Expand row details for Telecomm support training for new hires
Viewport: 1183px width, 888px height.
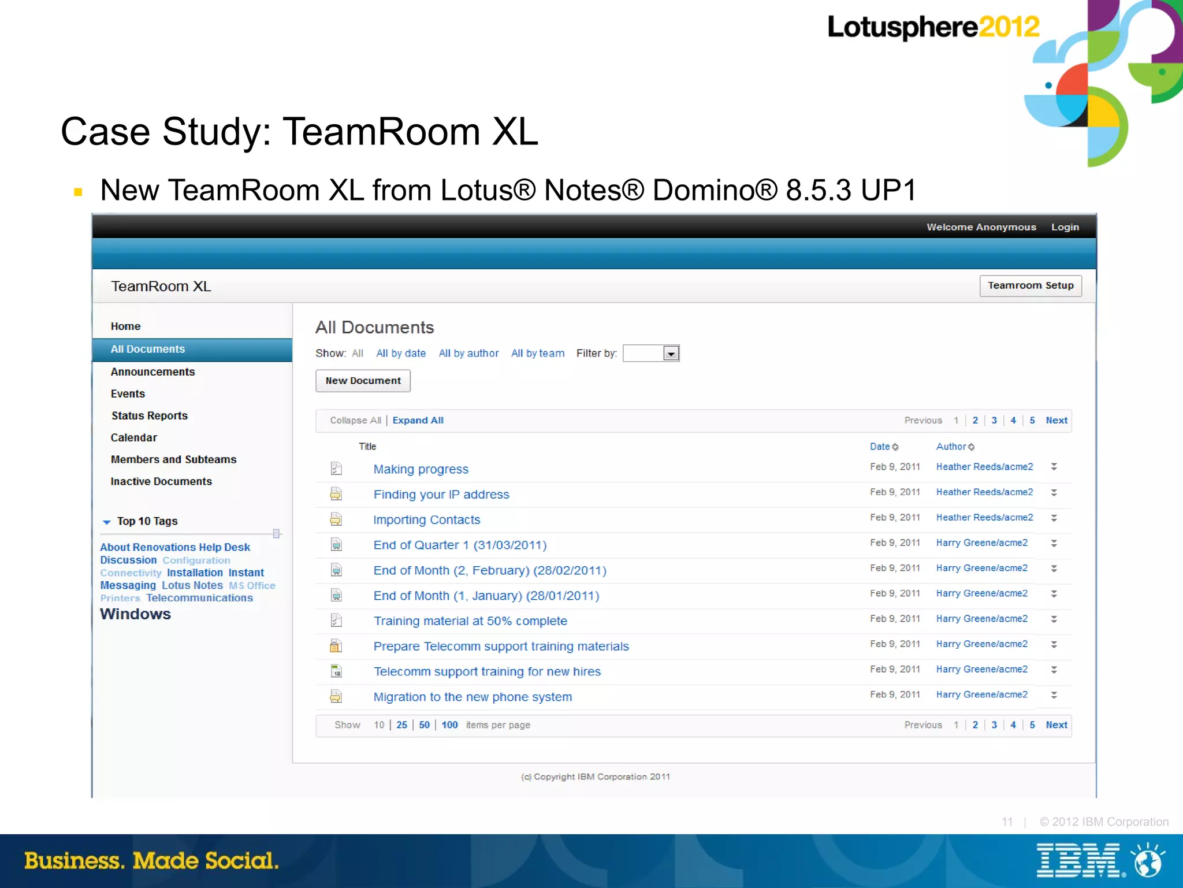[x=1054, y=670]
